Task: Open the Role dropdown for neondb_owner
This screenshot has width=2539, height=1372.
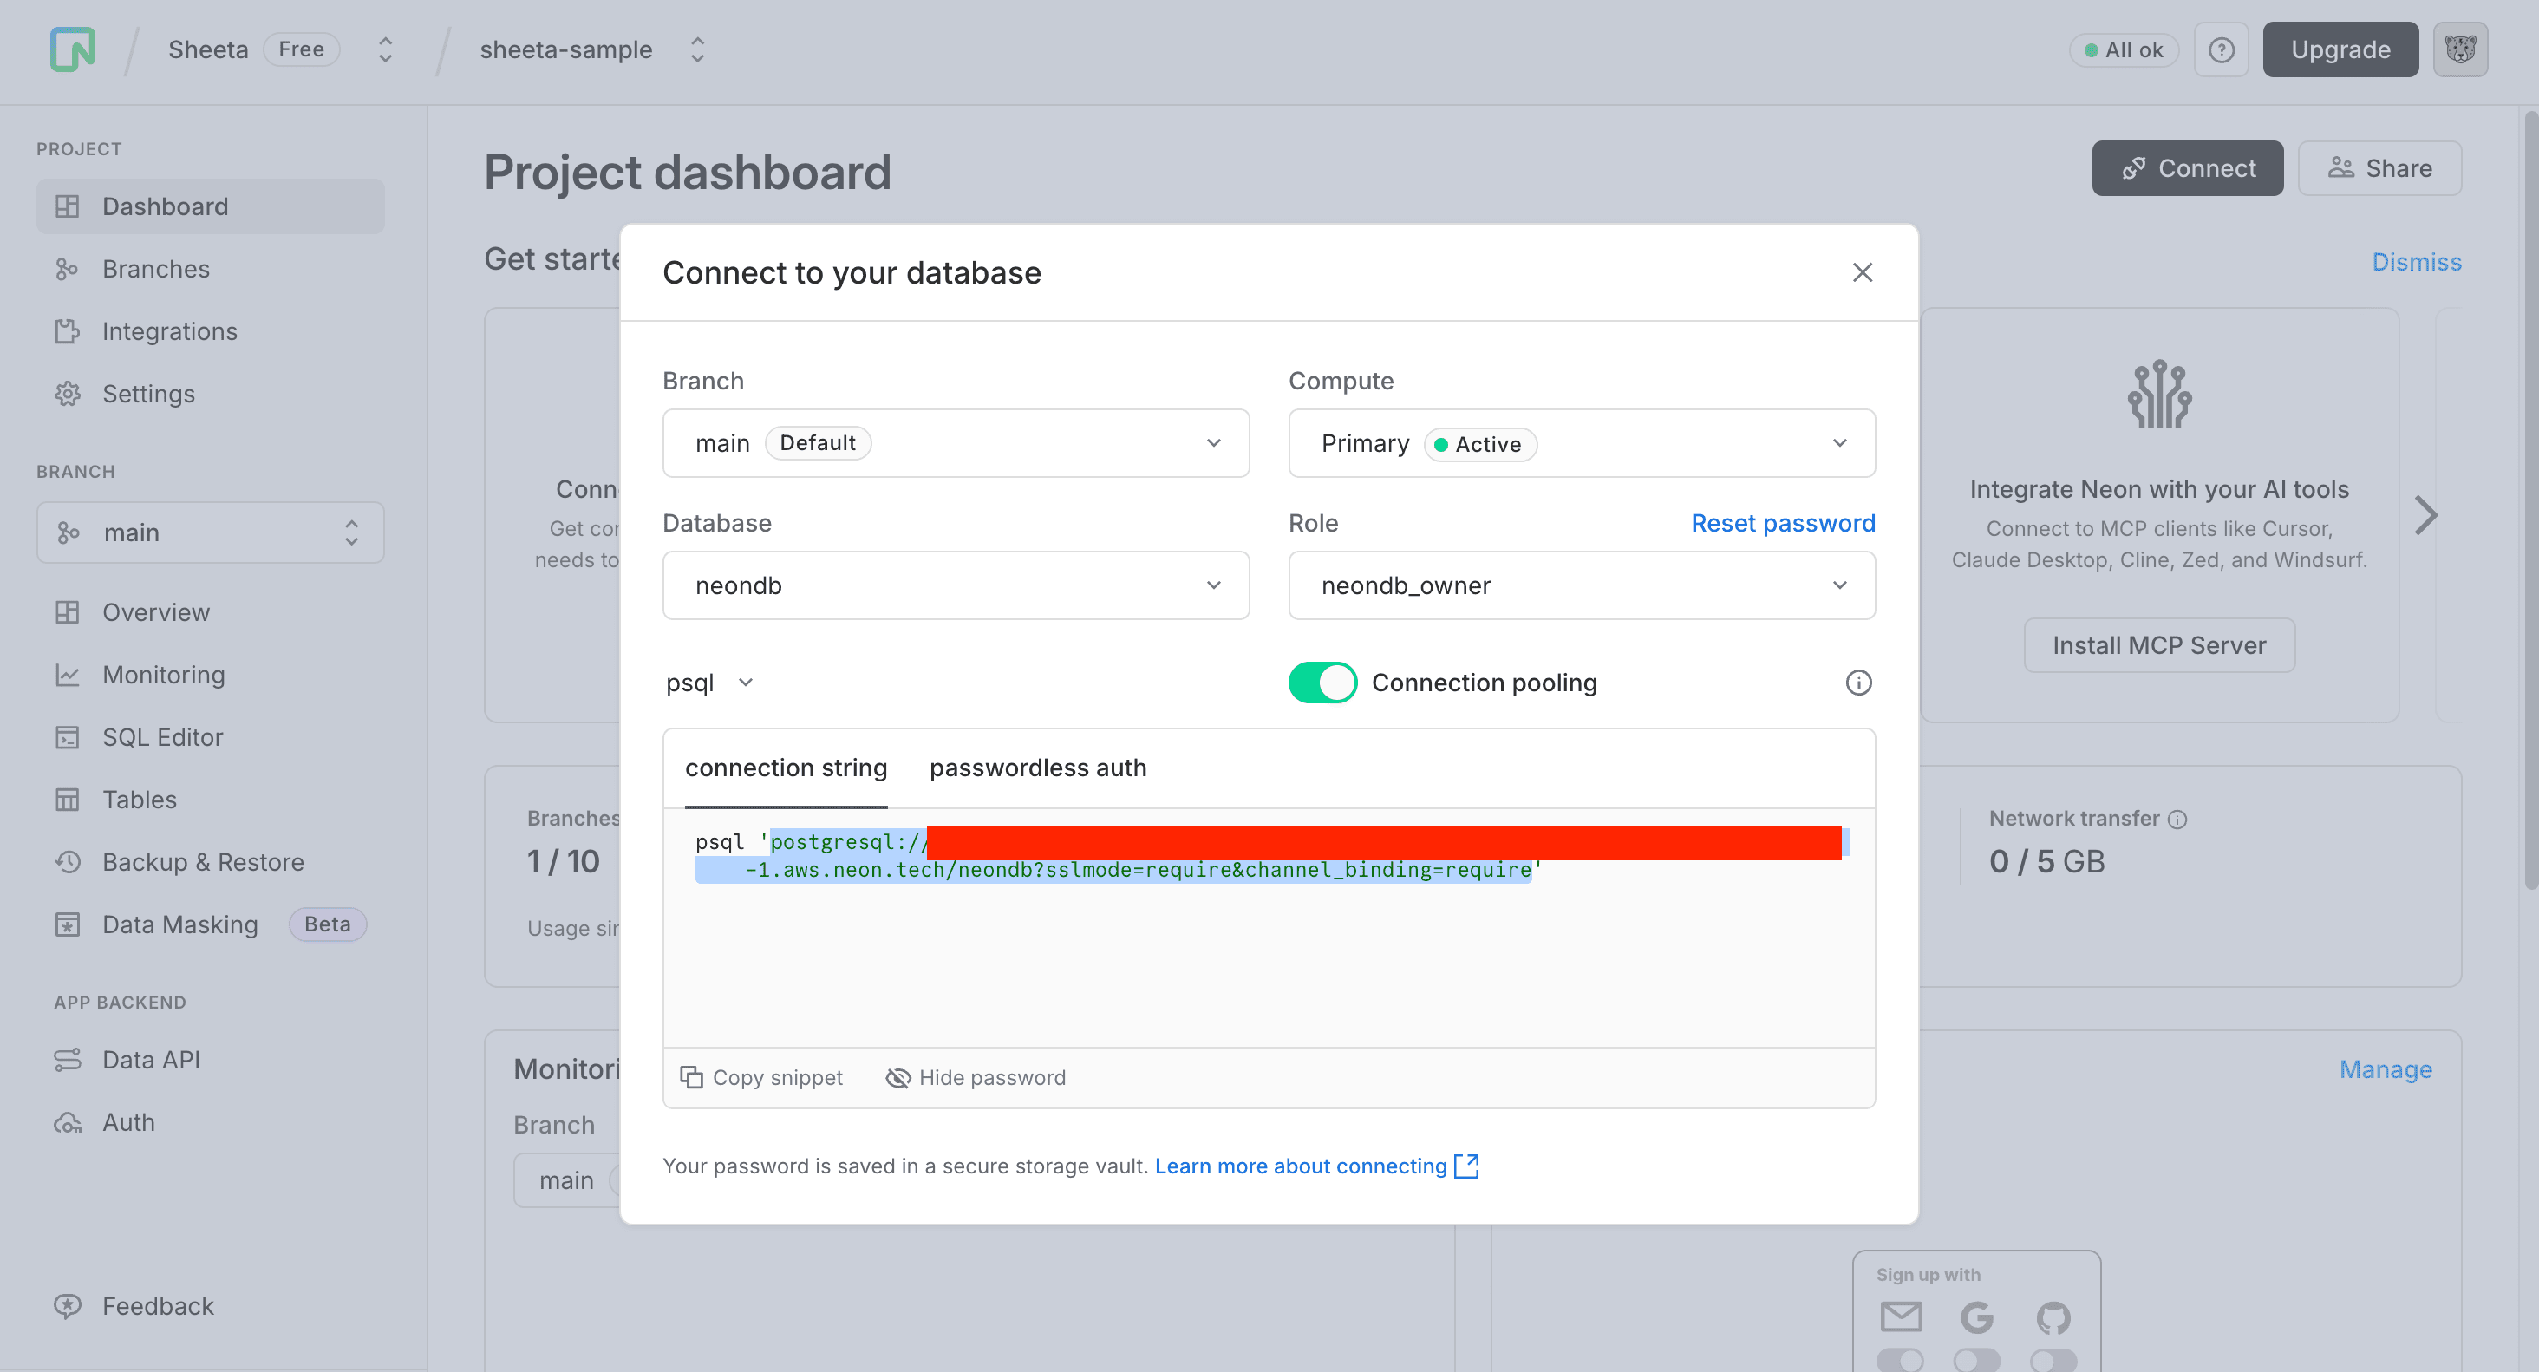Action: [1581, 585]
